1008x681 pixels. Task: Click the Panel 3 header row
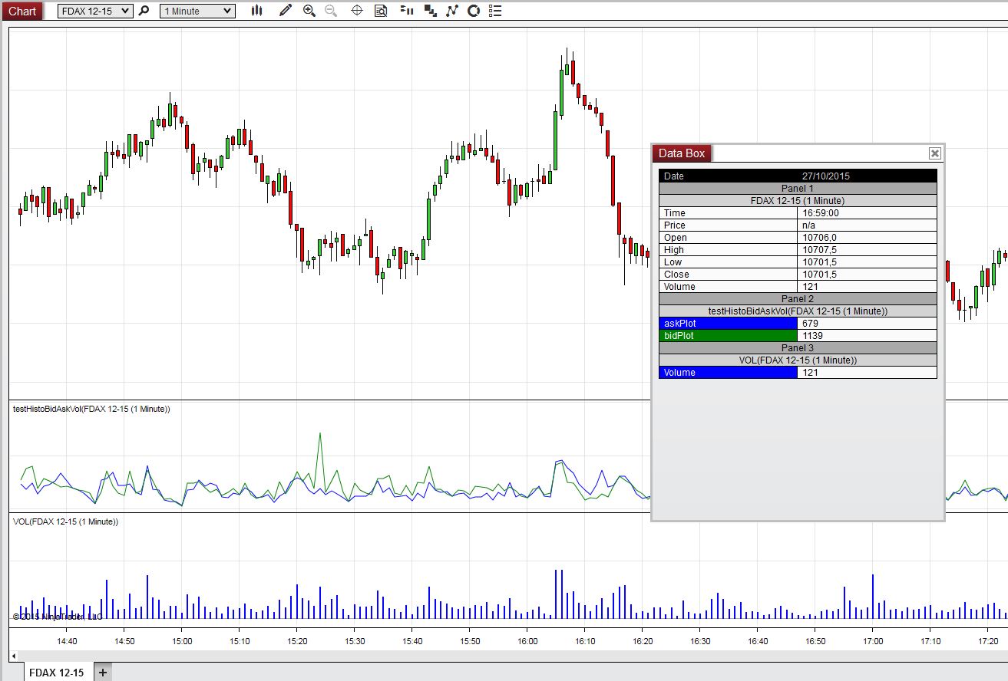798,348
